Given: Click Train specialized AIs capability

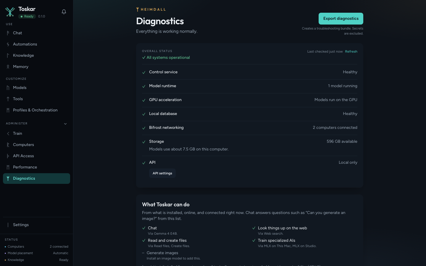Looking at the screenshot, I should pyautogui.click(x=277, y=241).
